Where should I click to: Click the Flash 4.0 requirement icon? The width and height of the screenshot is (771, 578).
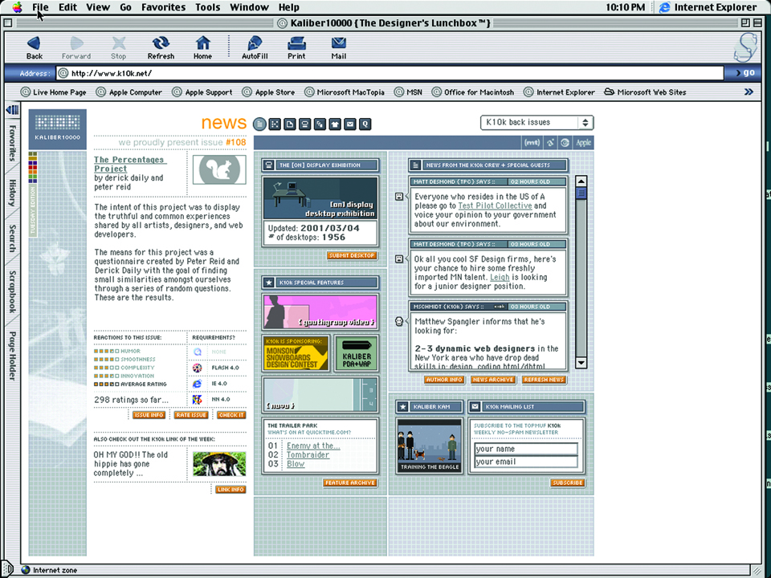198,368
